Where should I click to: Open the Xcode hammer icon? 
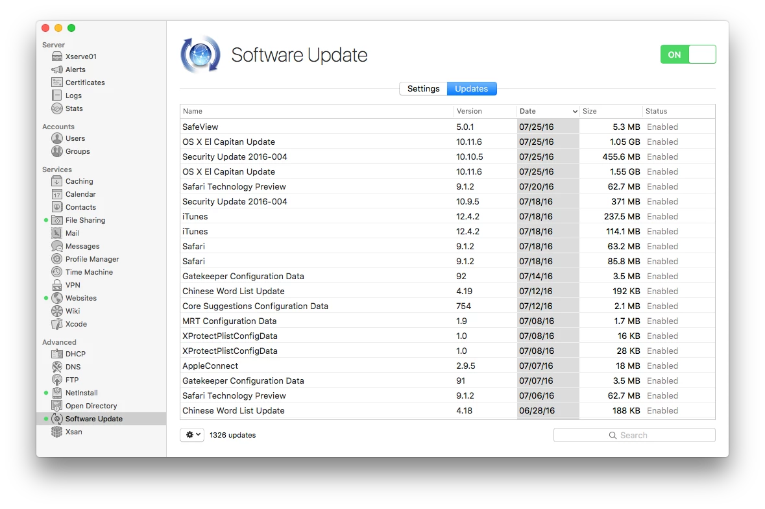pos(57,324)
